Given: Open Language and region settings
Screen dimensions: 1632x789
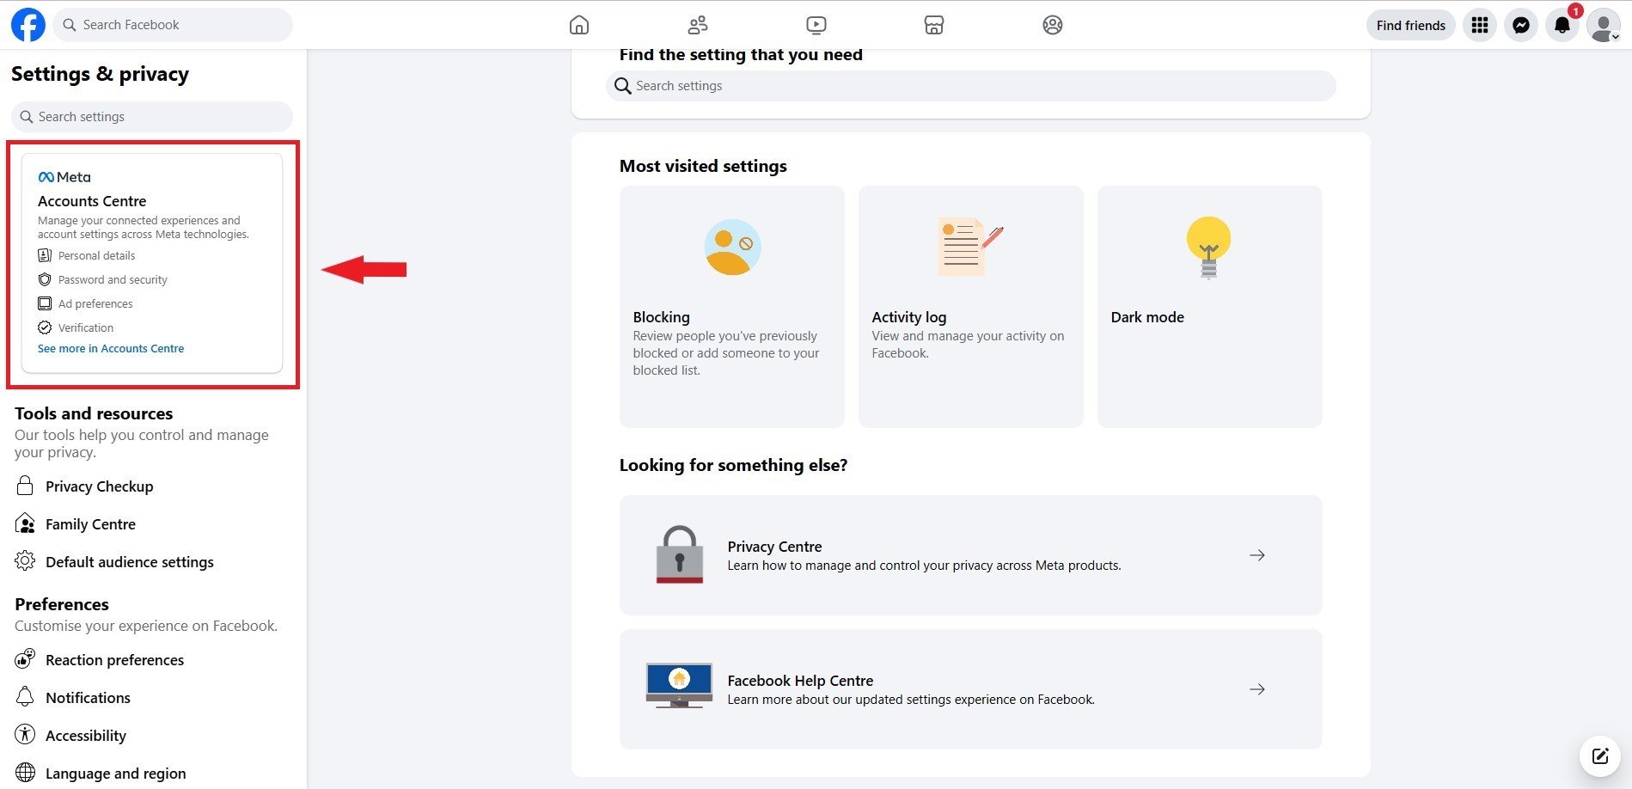Looking at the screenshot, I should point(115,774).
